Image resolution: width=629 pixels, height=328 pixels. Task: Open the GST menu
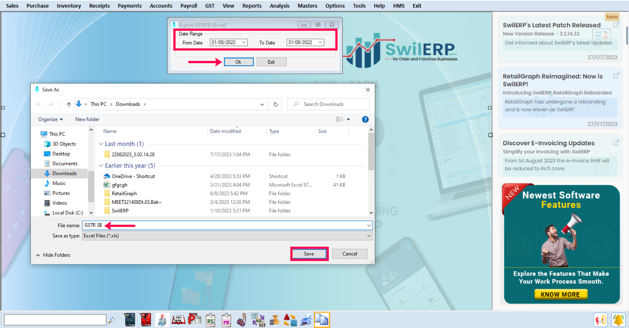(210, 6)
